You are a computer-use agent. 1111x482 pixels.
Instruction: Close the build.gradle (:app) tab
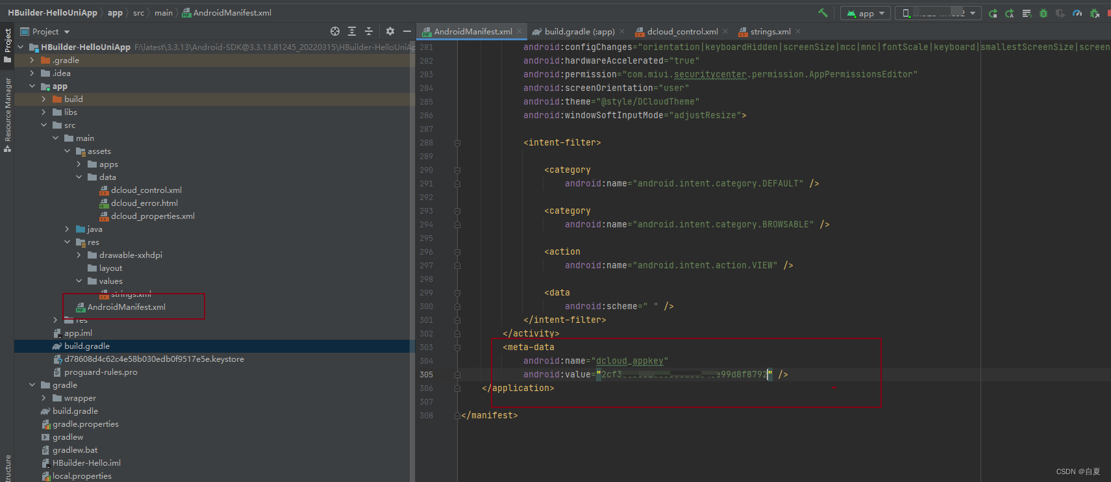622,31
